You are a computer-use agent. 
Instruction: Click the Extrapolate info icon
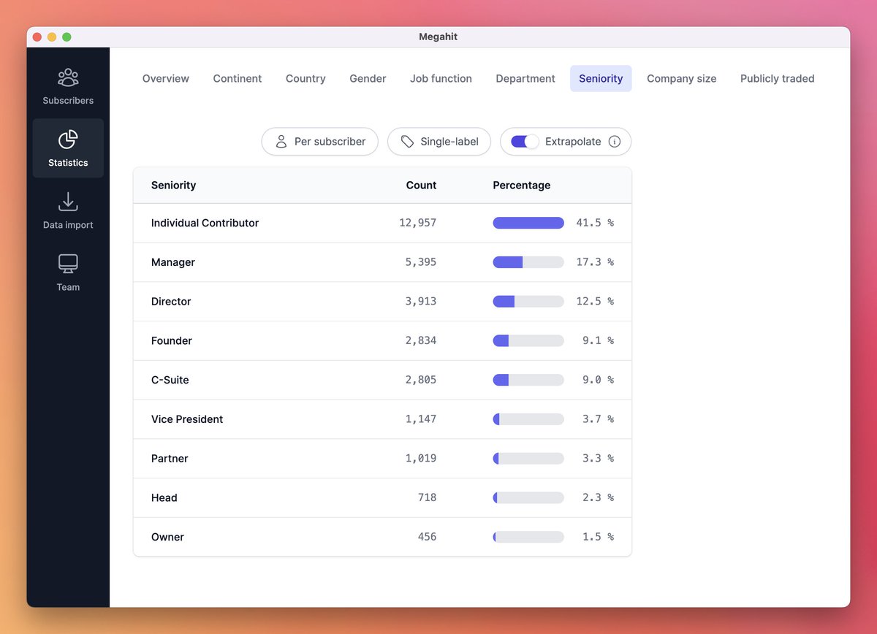615,142
